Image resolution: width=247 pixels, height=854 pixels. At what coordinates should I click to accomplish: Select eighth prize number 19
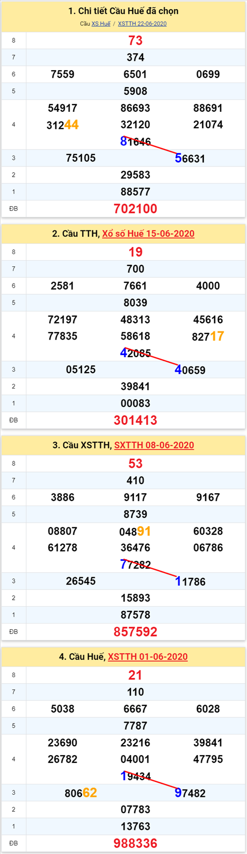(135, 252)
